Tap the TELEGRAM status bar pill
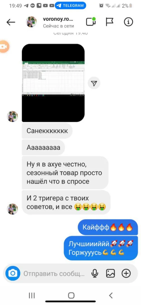141x305 pixels. pyautogui.click(x=71, y=5)
